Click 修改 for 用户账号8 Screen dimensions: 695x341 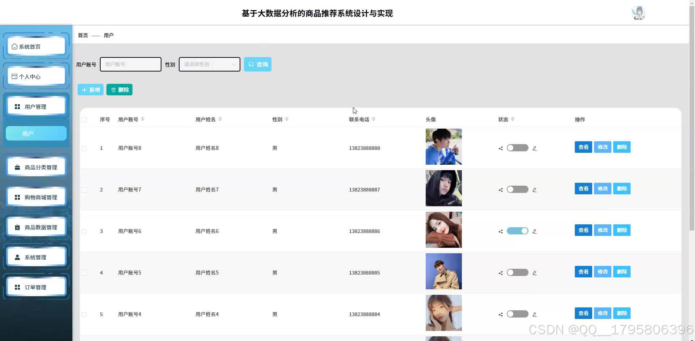(x=603, y=147)
